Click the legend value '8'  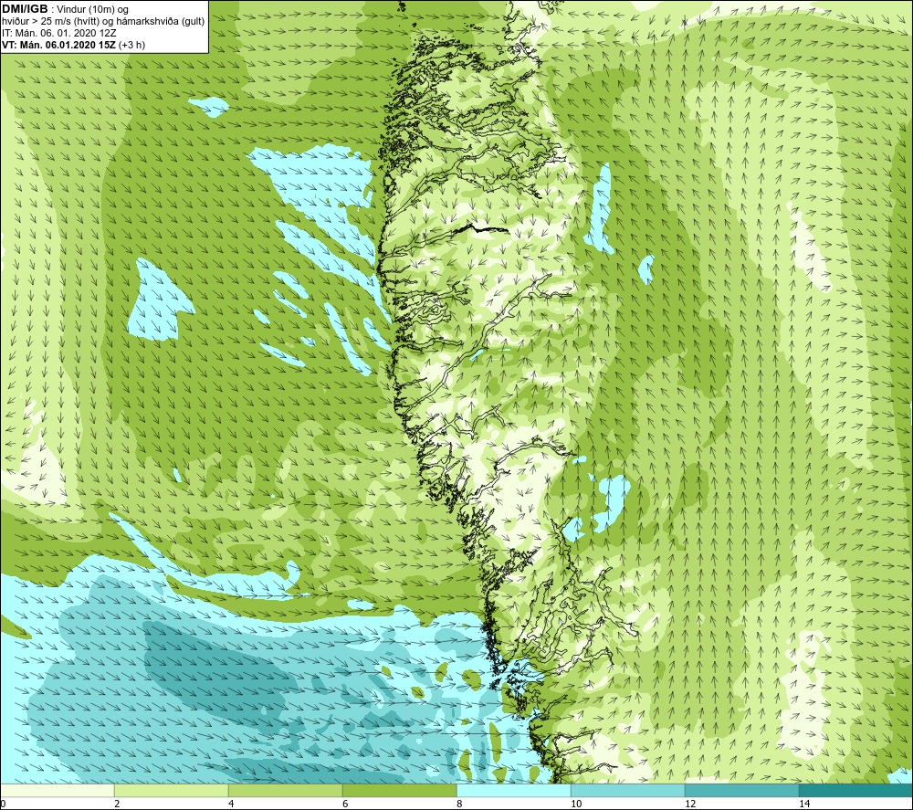[x=459, y=804]
